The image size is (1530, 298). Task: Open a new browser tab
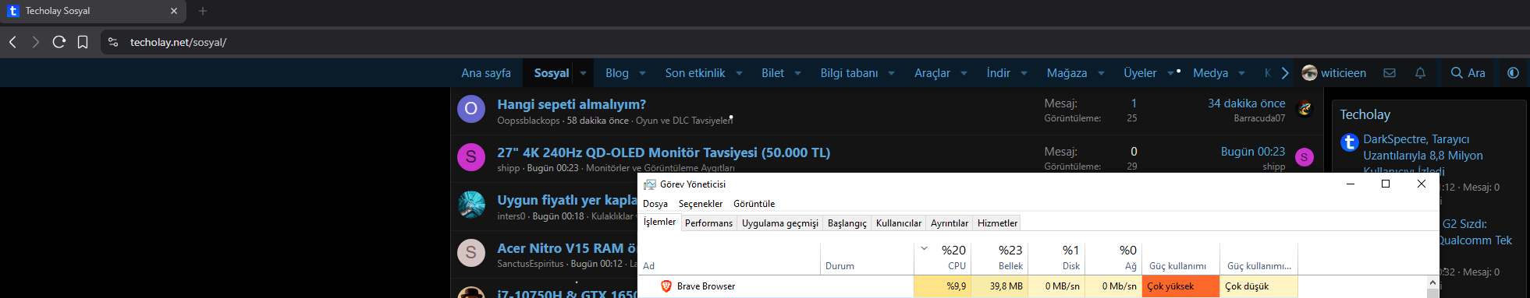203,11
